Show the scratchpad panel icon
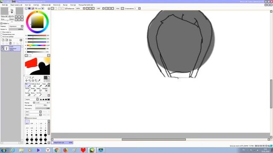 coord(43,8)
